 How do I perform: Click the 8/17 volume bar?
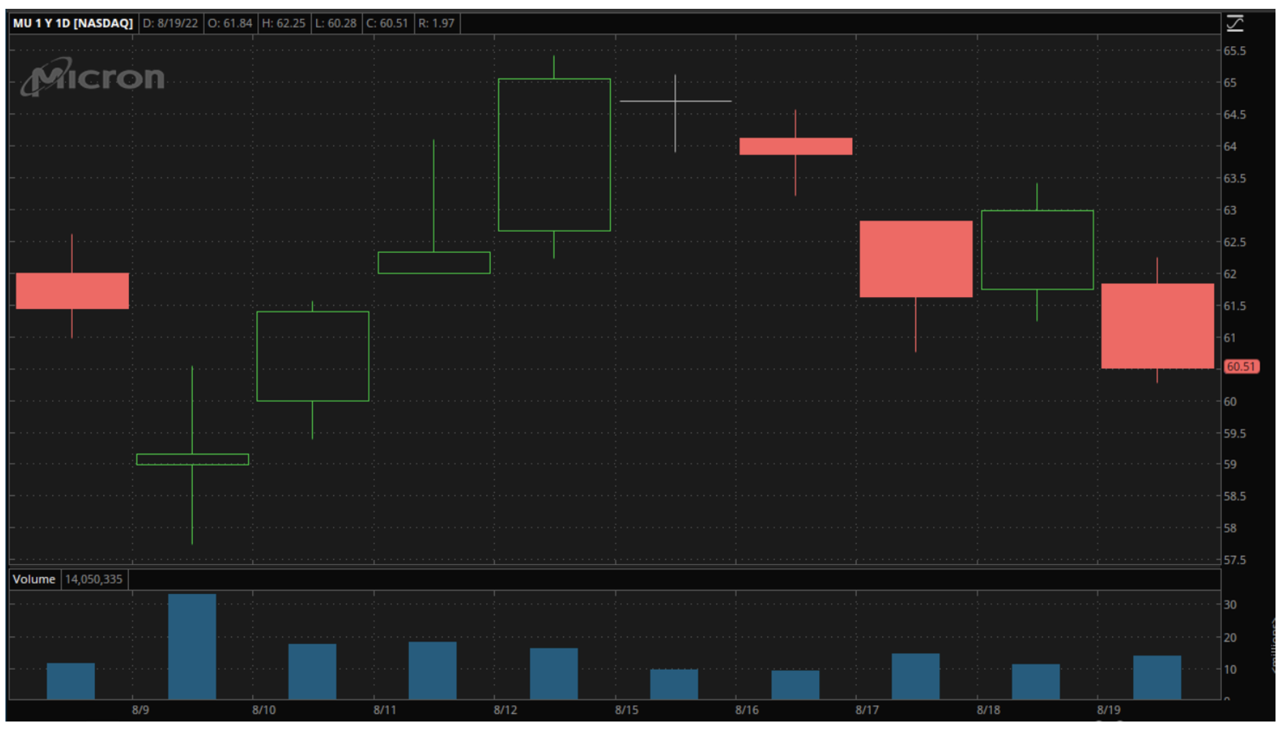pyautogui.click(x=915, y=676)
